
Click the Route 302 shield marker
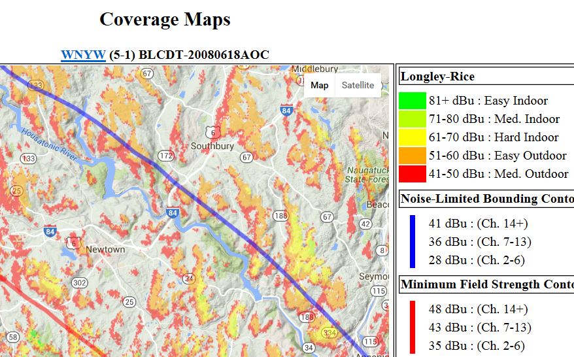coord(80,282)
